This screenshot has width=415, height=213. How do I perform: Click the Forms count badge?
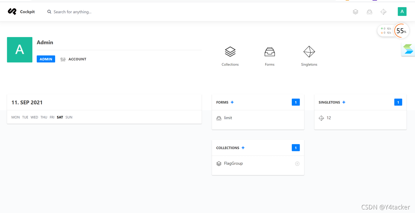tap(296, 102)
